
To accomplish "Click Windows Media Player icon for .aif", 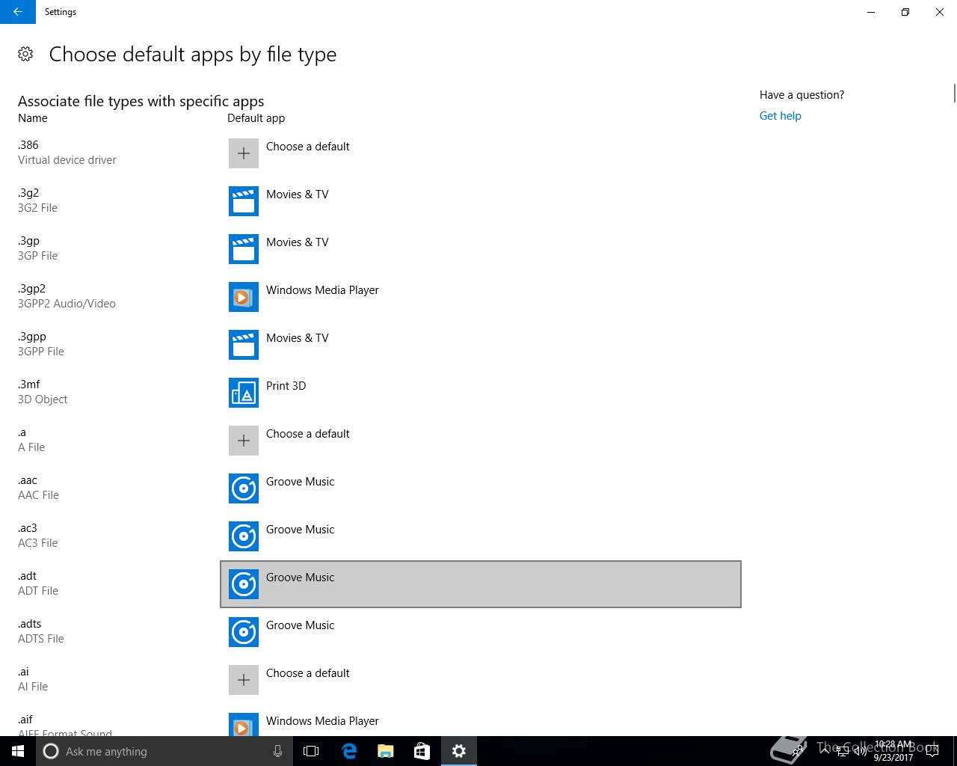I will (244, 724).
